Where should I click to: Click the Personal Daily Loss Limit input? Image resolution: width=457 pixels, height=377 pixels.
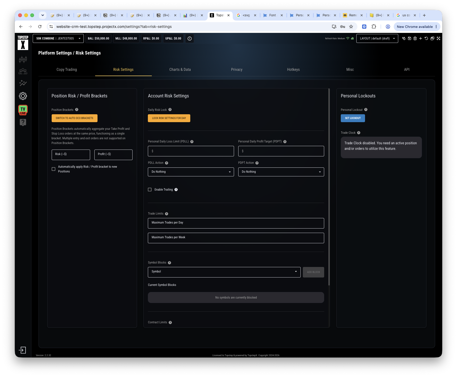(191, 151)
